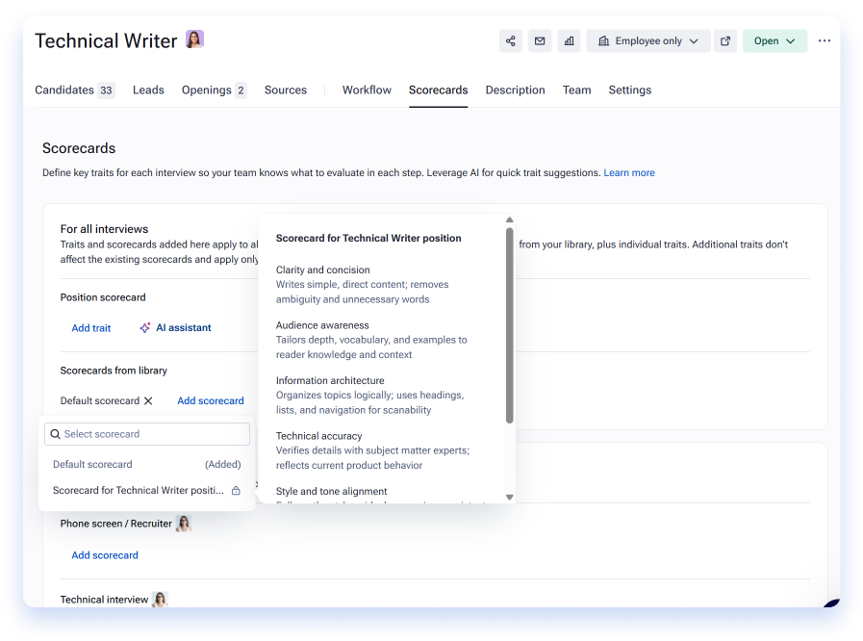
Task: Click Scorecard for Technical Writer position heading
Action: 368,238
